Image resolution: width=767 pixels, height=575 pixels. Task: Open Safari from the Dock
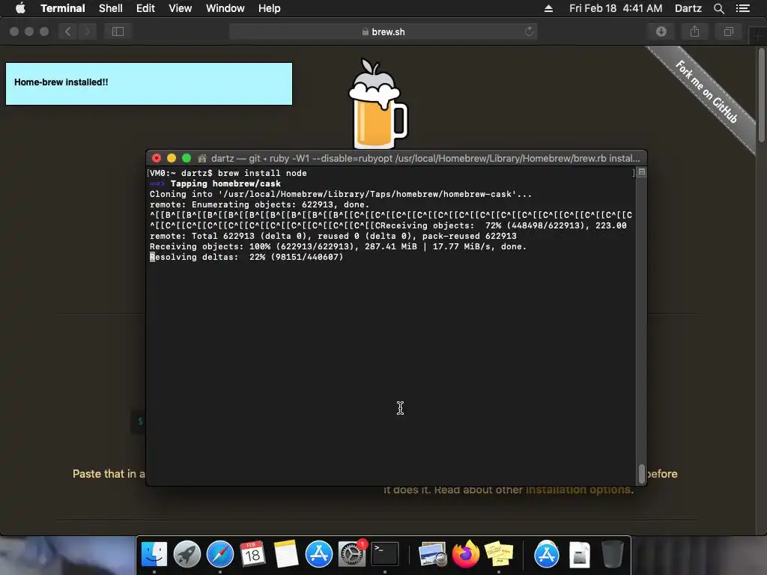pos(220,555)
